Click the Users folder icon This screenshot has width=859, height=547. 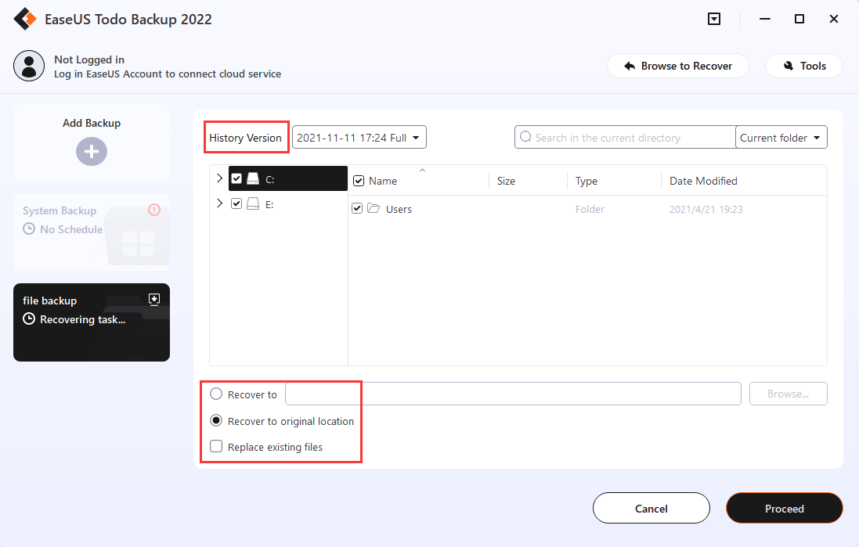coord(374,208)
